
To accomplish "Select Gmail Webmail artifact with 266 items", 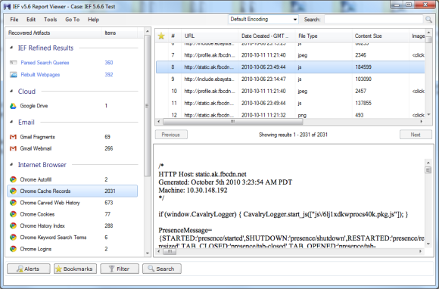I will click(x=72, y=148).
